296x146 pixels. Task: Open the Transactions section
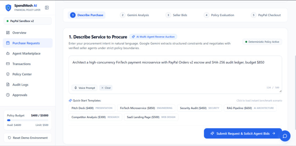click(x=28, y=64)
